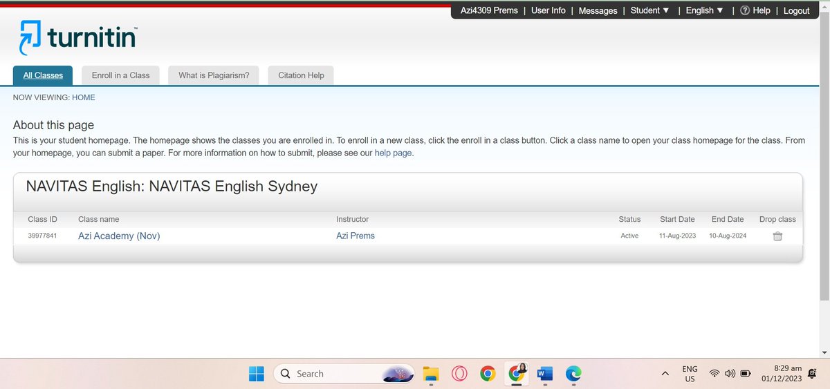Open the Citation Help tab

301,75
